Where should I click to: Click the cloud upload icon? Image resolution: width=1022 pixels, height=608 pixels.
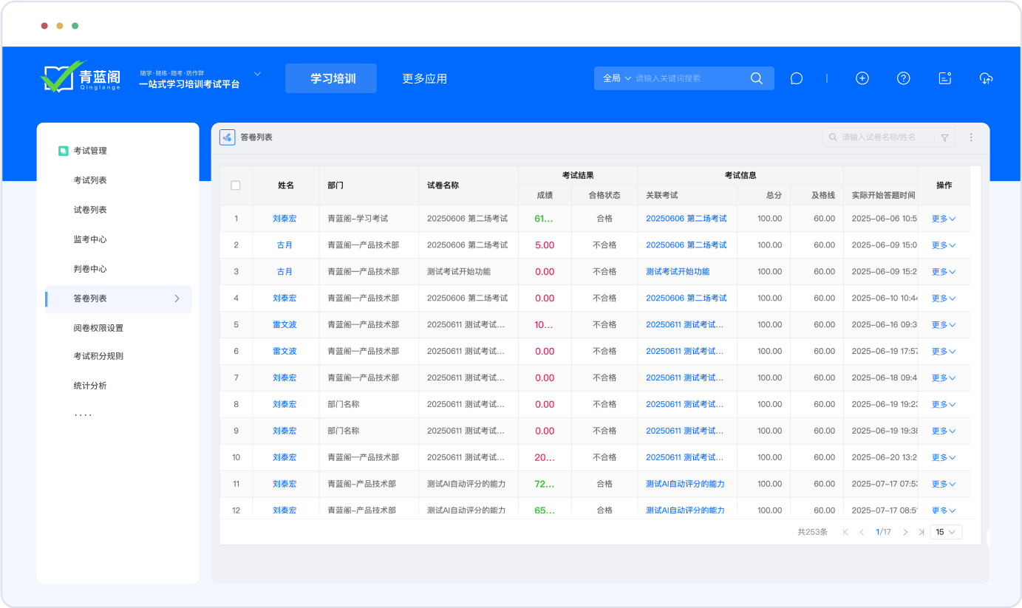pyautogui.click(x=986, y=78)
